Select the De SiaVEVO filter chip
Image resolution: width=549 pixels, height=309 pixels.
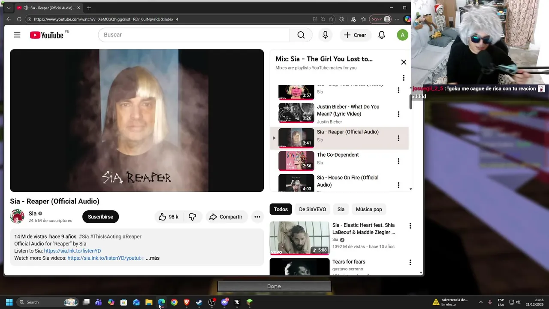pos(313,209)
